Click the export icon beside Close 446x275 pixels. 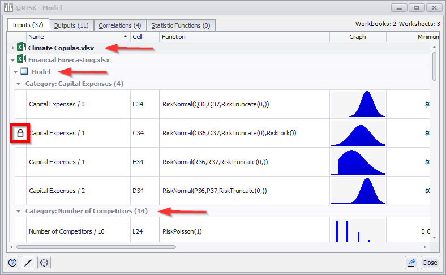pyautogui.click(x=411, y=263)
